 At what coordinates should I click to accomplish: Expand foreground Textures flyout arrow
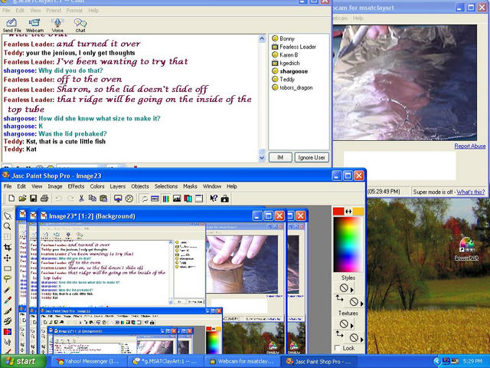pos(352,326)
